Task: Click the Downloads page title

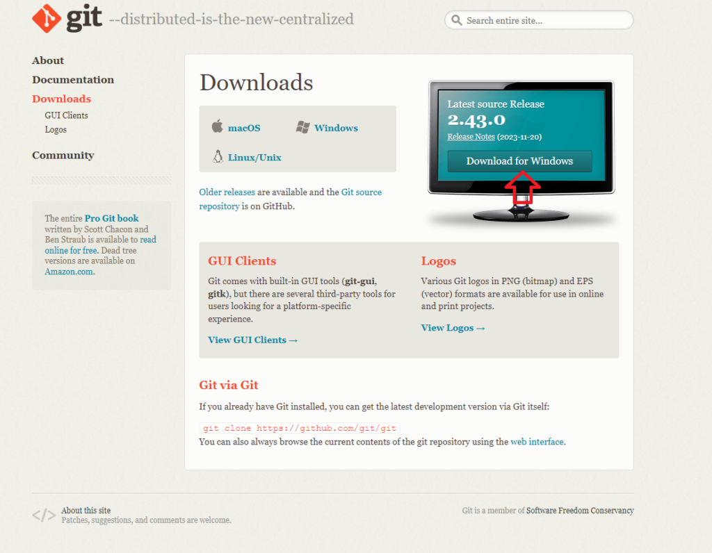Action: tap(256, 82)
